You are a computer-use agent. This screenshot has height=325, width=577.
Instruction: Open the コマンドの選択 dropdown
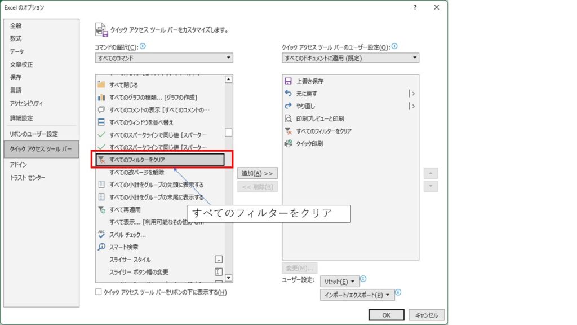pos(164,58)
